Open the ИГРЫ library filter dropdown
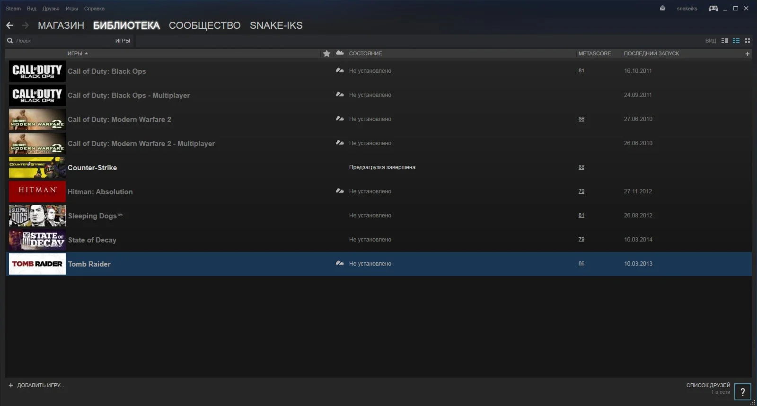The width and height of the screenshot is (757, 406). click(123, 41)
